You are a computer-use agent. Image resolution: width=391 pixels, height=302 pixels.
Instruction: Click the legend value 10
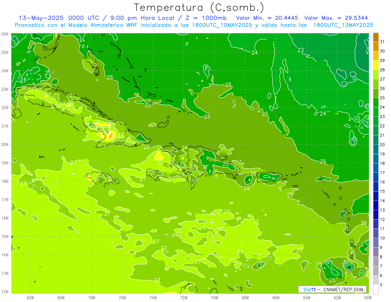pyautogui.click(x=383, y=238)
